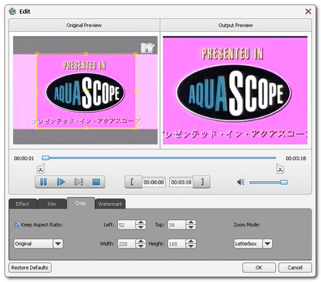Decrease the Left crop value

(x=141, y=227)
